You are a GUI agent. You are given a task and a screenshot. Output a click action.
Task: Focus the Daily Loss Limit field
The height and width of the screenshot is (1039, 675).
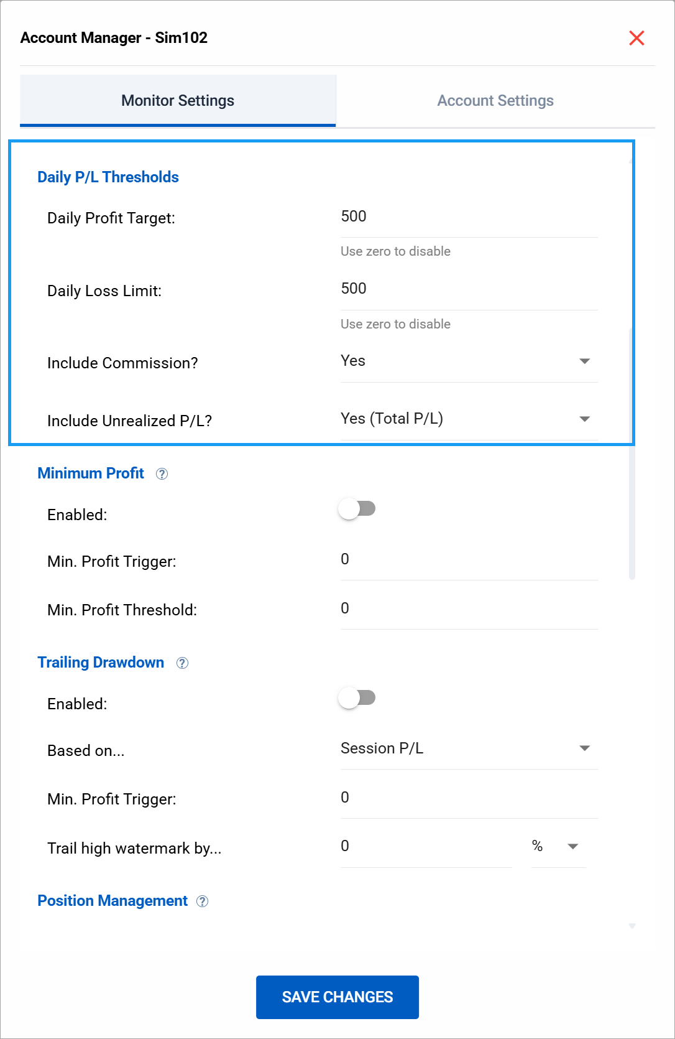[x=469, y=289]
